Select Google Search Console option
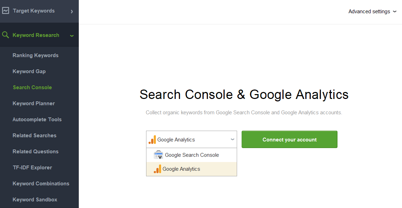Screen dimensions: 402x208 click(191, 155)
